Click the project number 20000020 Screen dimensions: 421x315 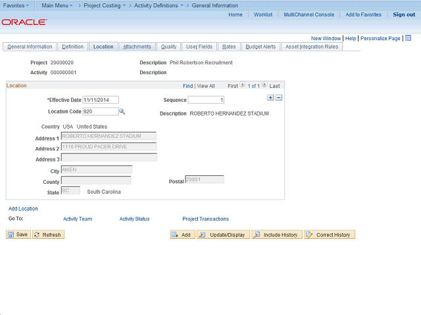coord(62,62)
